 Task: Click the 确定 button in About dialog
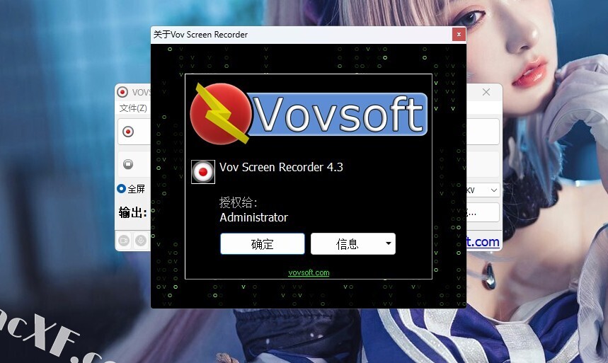pyautogui.click(x=263, y=244)
